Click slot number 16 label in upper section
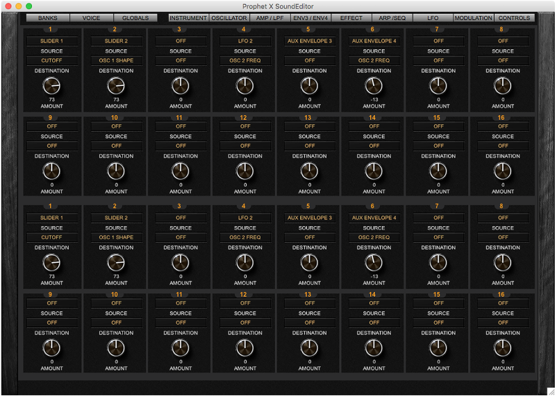Image resolution: width=555 pixels, height=396 pixels. click(x=503, y=118)
